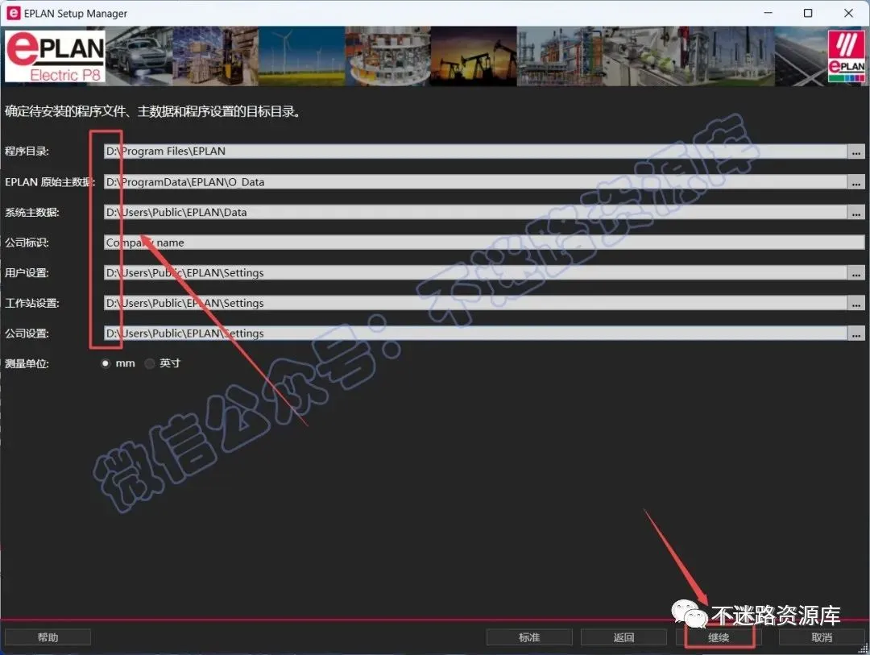Image resolution: width=870 pixels, height=655 pixels.
Task: Click the wind turbines banner image
Action: pos(302,56)
